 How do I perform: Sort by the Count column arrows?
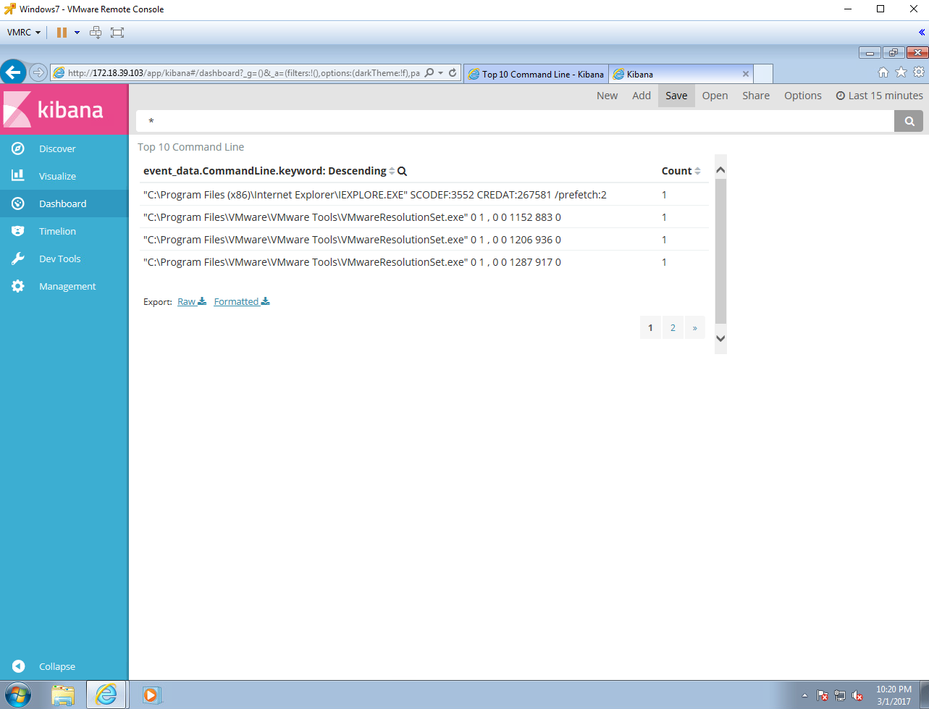click(x=697, y=171)
